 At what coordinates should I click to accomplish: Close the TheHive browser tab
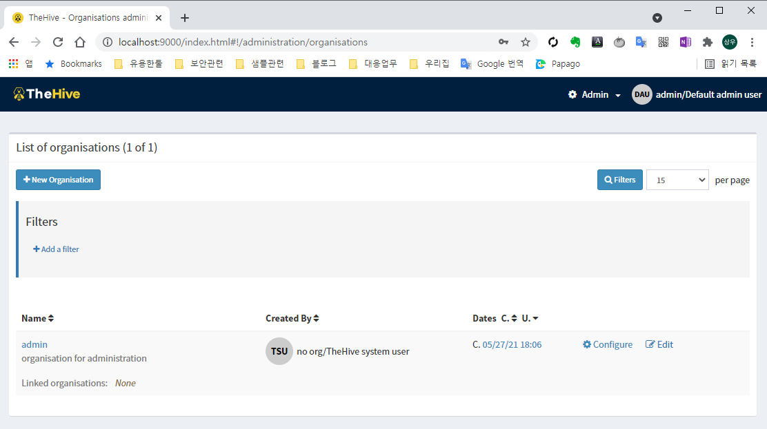[x=159, y=18]
